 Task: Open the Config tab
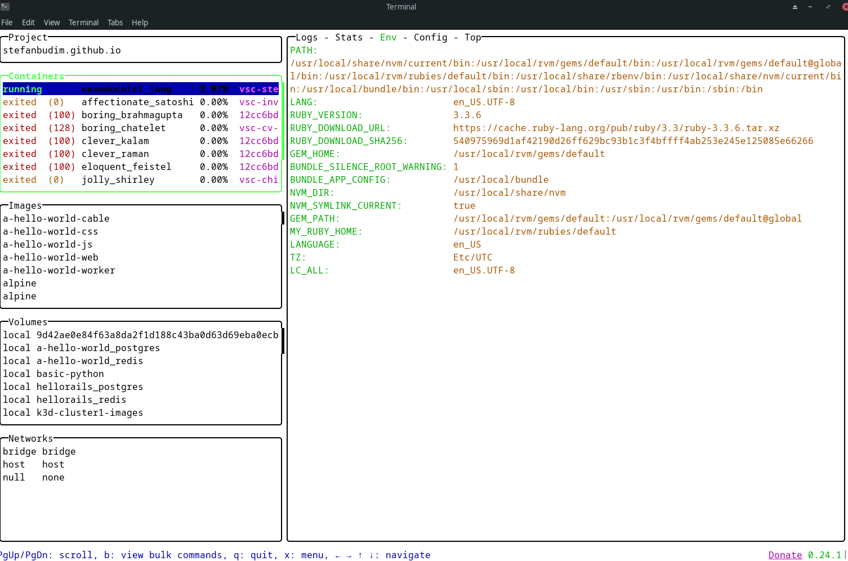tap(430, 38)
